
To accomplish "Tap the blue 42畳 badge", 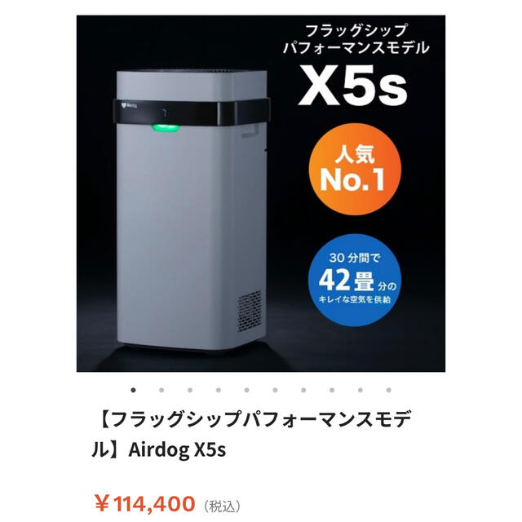I will coord(355,280).
